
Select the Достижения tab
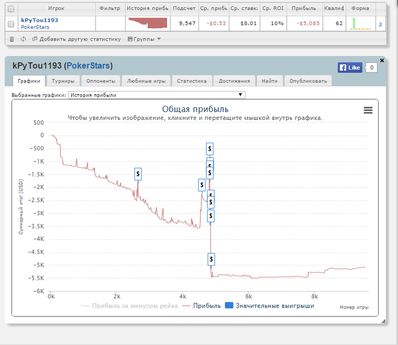234,81
